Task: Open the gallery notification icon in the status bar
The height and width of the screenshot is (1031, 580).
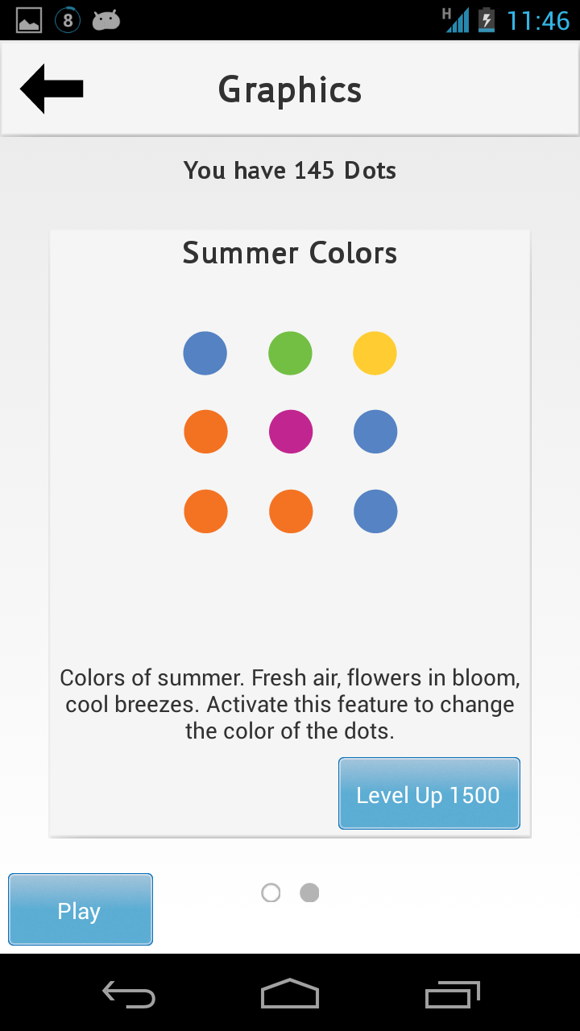Action: coord(29,20)
